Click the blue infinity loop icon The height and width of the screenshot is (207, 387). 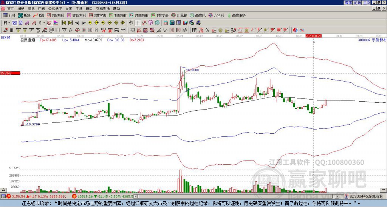point(302,30)
